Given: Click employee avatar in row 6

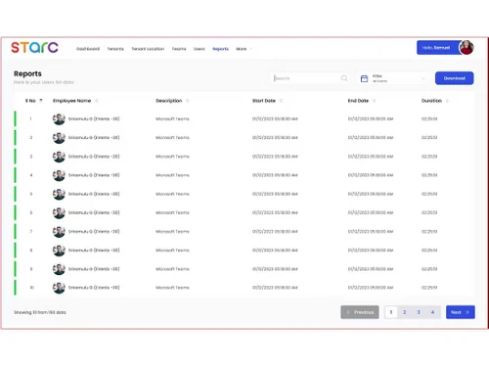Looking at the screenshot, I should [59, 212].
